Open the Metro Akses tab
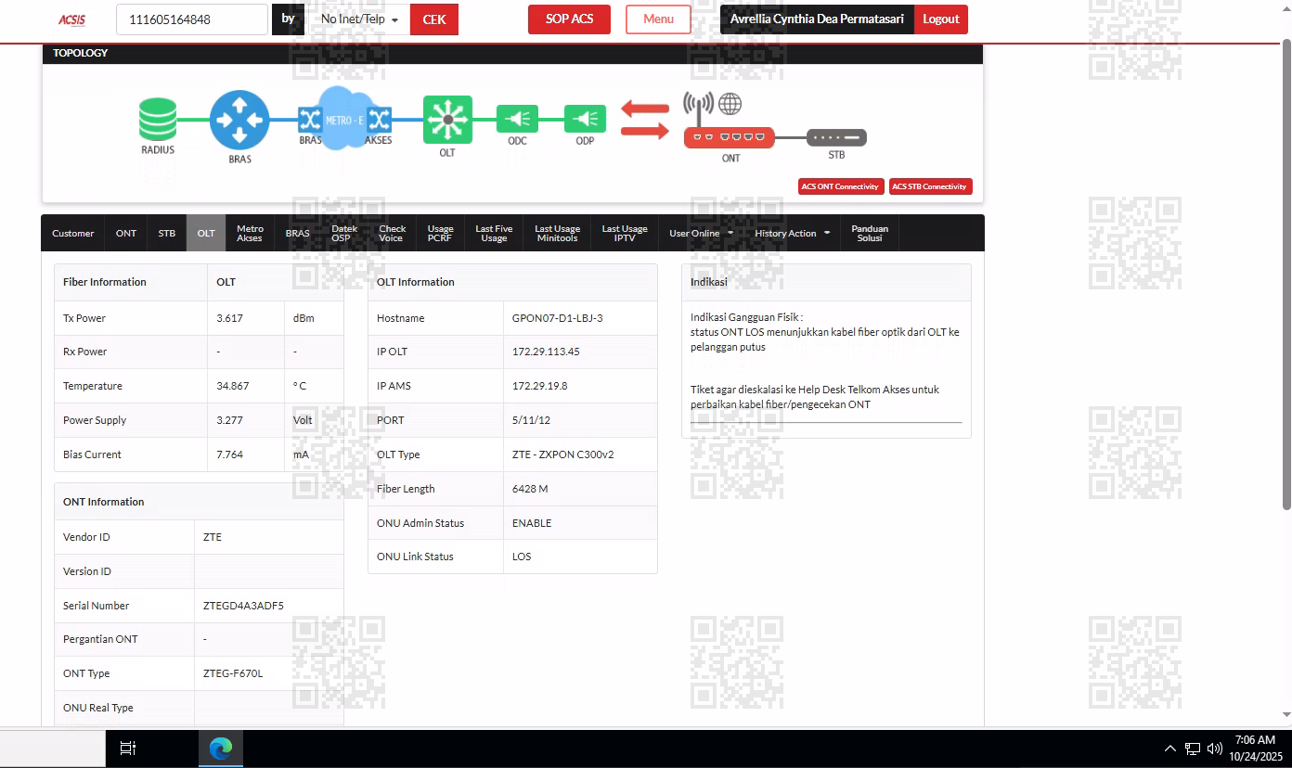Image resolution: width=1292 pixels, height=768 pixels. [x=250, y=234]
